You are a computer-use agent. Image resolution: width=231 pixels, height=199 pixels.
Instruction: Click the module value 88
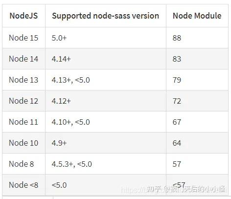[x=177, y=38]
